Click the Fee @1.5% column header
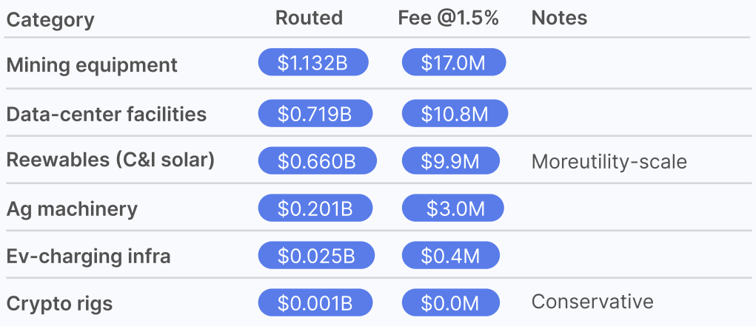The height and width of the screenshot is (326, 756). coord(448,18)
